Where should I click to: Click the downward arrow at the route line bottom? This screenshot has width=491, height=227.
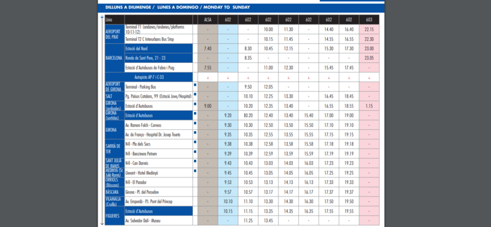tap(102, 223)
